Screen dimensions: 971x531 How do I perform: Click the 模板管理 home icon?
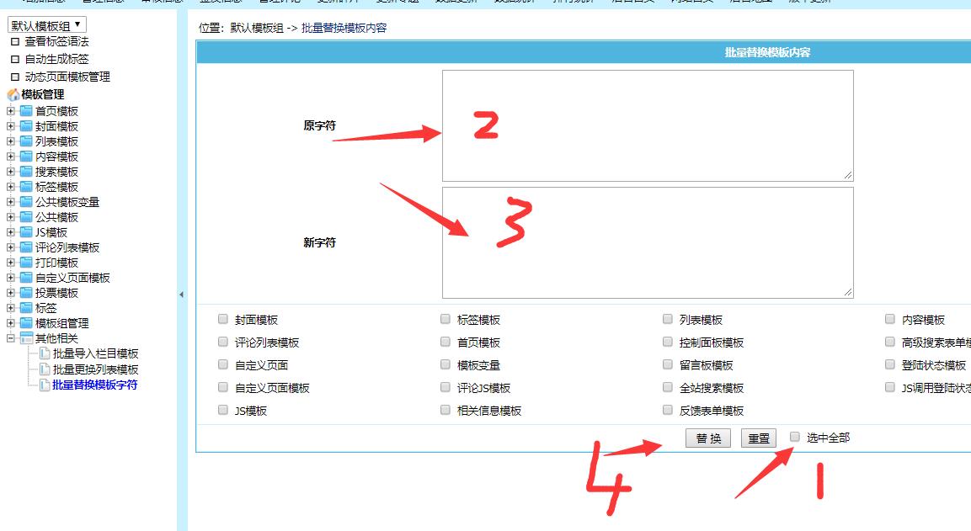(x=13, y=95)
